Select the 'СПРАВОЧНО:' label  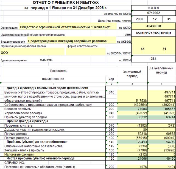coord(15,163)
